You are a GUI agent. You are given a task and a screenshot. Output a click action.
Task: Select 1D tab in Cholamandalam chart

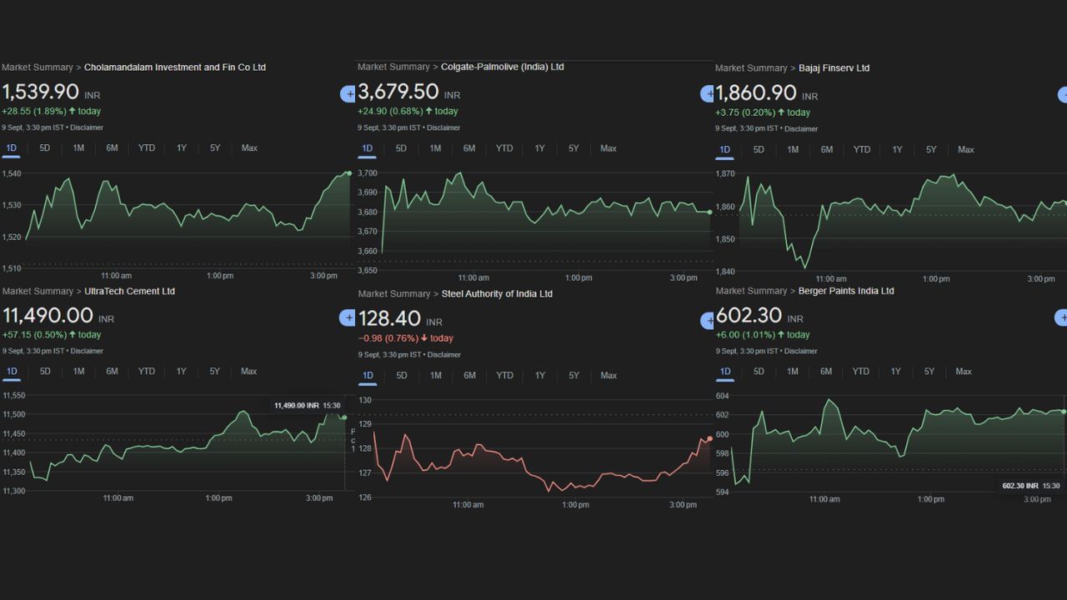click(12, 148)
